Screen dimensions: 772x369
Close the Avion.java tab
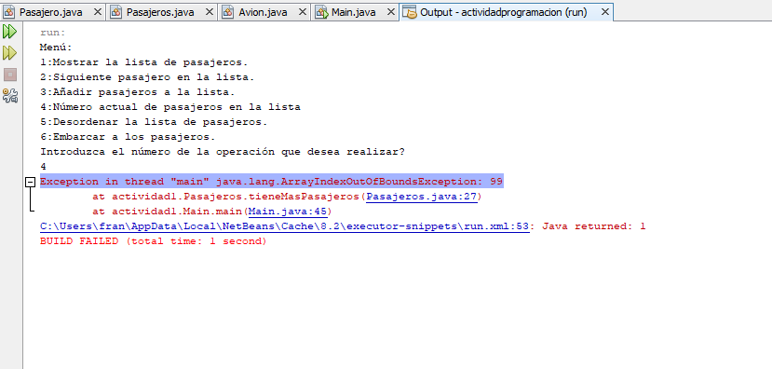click(x=302, y=12)
